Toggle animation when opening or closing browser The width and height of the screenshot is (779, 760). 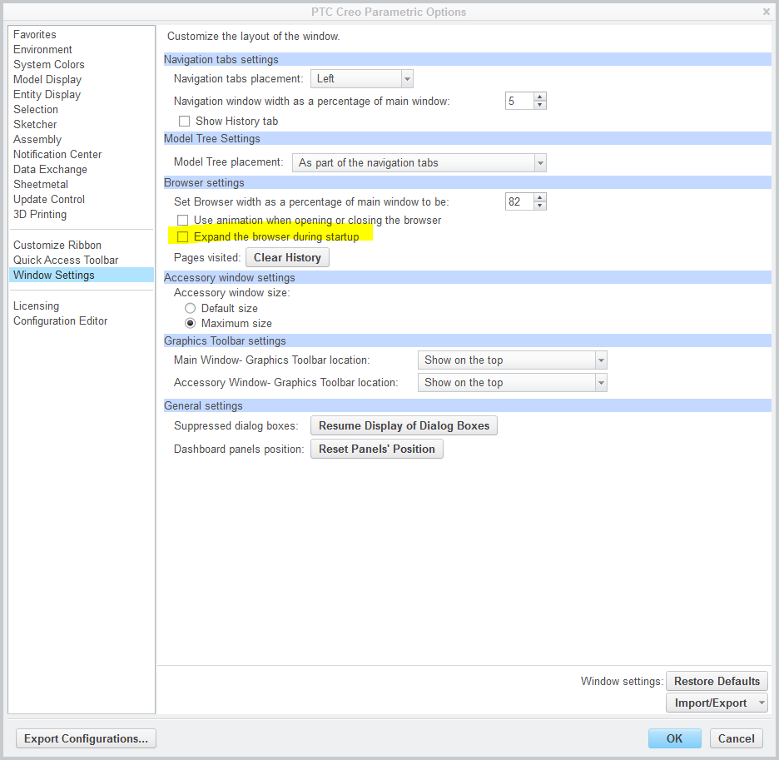pyautogui.click(x=183, y=220)
